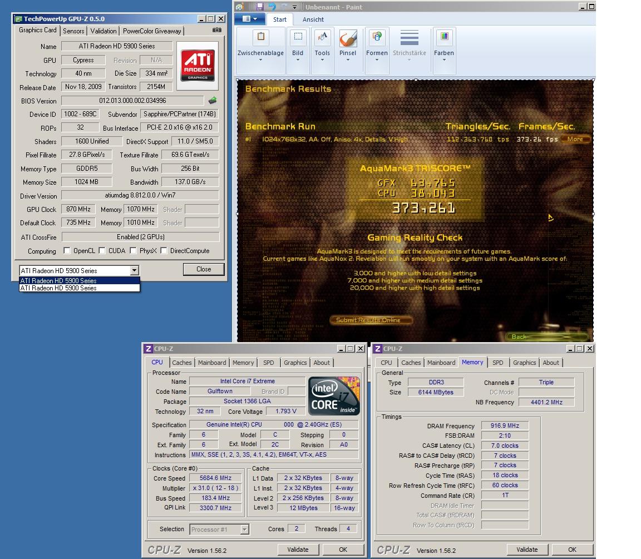Click the Memory Size 6144 MBytes value

coord(436,392)
